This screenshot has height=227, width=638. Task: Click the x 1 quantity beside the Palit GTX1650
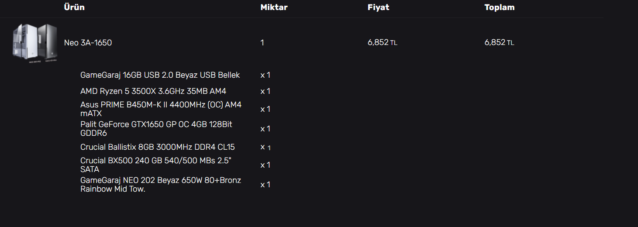point(265,129)
